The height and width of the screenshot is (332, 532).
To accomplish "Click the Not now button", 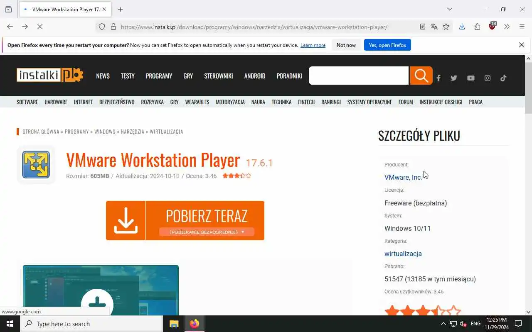I will point(346,45).
